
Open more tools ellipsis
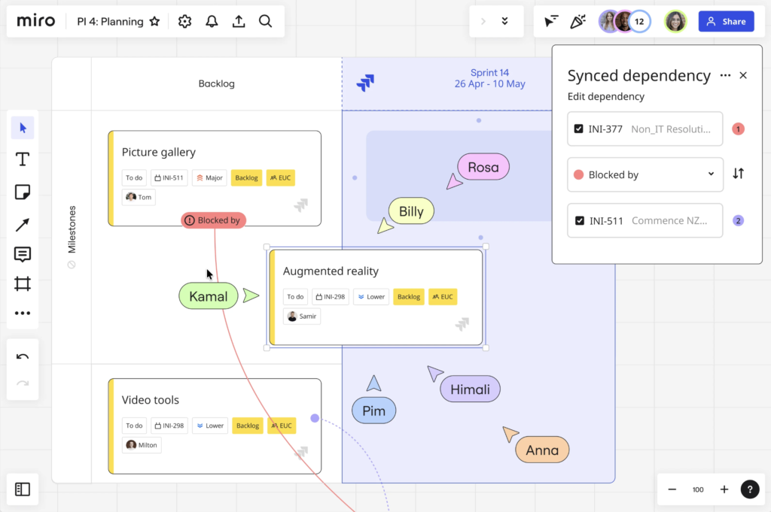(23, 314)
